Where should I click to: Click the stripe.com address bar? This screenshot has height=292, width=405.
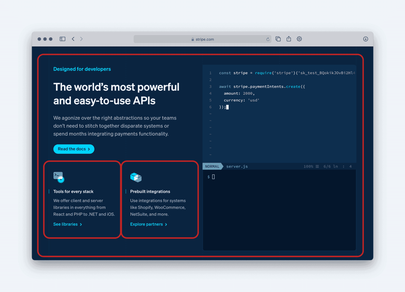tap(202, 39)
